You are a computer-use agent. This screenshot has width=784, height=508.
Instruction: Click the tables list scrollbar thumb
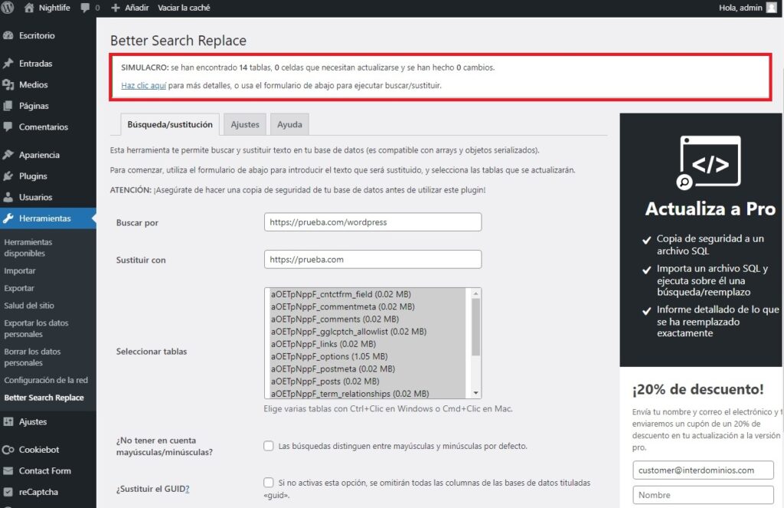tap(475, 327)
